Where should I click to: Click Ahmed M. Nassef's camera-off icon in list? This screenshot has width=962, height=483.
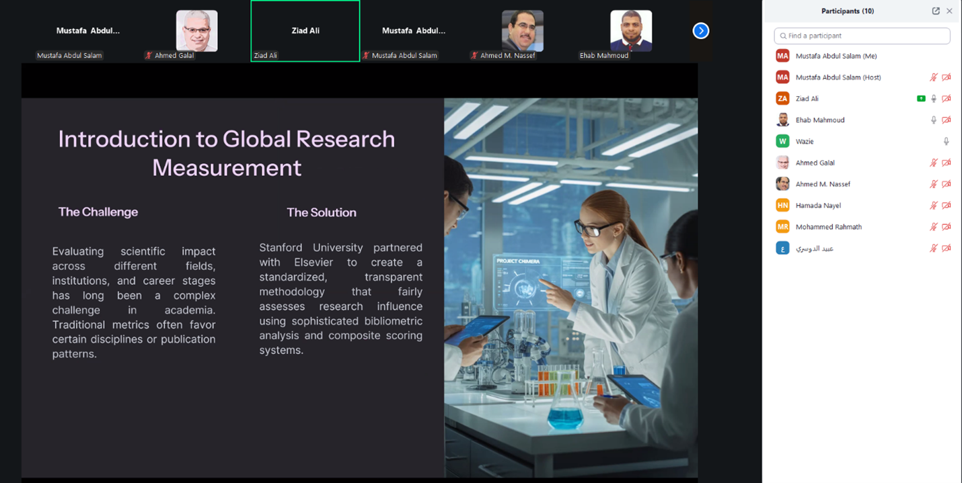click(x=946, y=184)
